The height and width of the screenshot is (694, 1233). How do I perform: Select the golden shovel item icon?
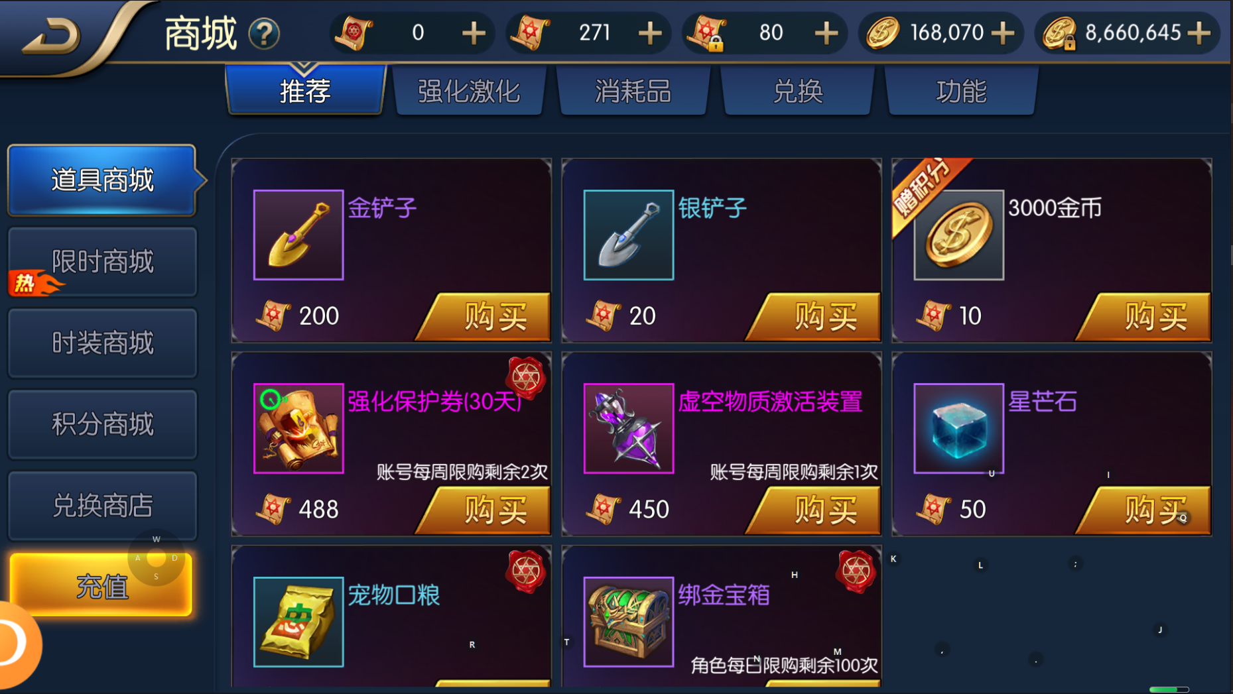tap(298, 235)
